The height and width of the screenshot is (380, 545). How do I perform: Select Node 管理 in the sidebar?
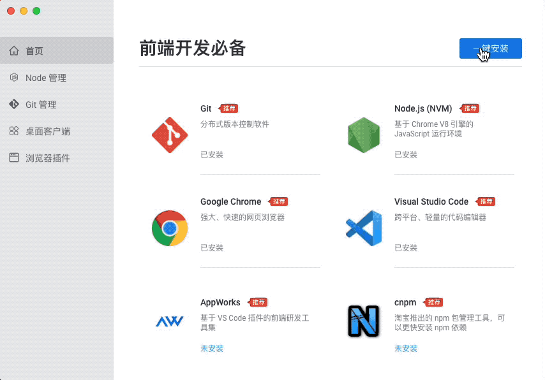pyautogui.click(x=46, y=77)
